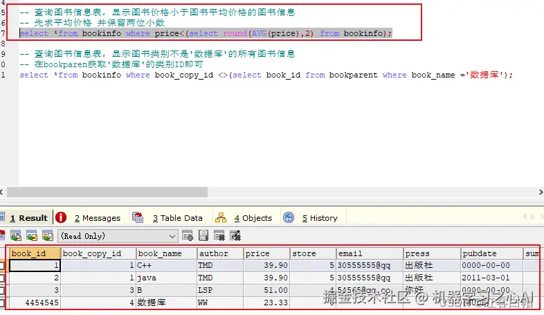544x315 pixels.
Task: Select the cell containing java
Action: 166,278
